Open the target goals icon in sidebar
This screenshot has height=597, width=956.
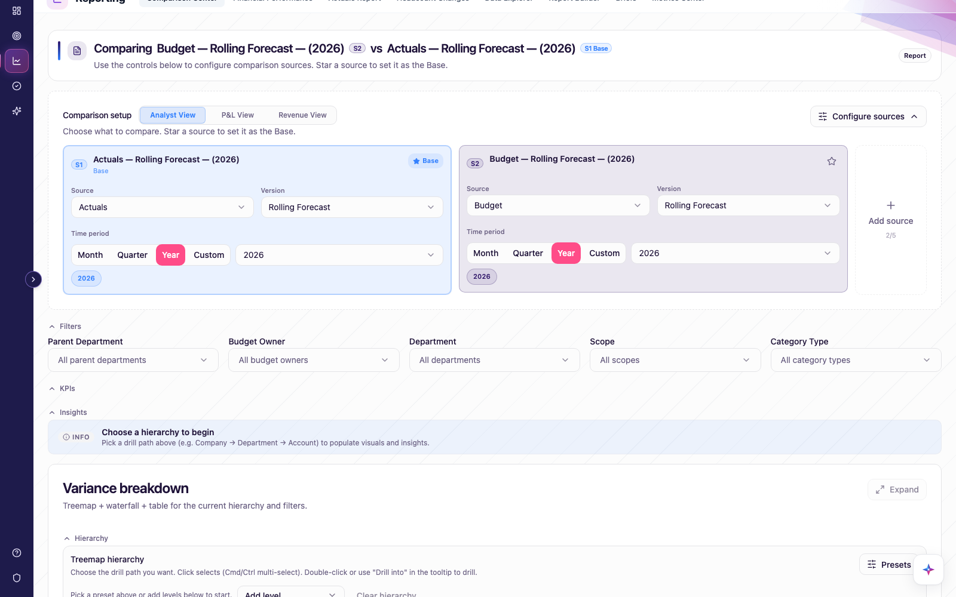(x=17, y=36)
